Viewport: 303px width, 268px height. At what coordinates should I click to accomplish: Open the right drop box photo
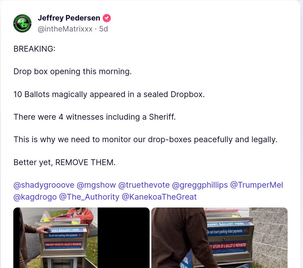(x=220, y=238)
